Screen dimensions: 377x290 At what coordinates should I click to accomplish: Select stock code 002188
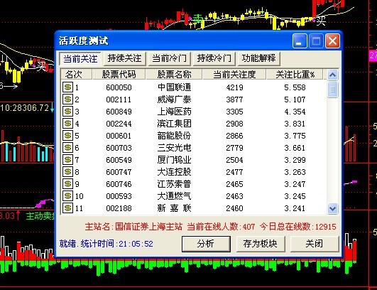[119, 208]
